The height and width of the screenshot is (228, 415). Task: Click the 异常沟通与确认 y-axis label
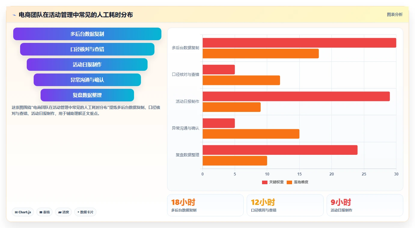[185, 128]
